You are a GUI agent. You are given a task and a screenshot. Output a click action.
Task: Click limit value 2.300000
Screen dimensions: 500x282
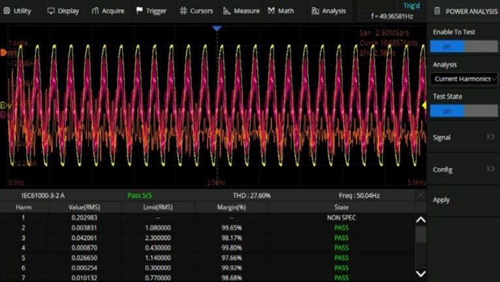(158, 238)
